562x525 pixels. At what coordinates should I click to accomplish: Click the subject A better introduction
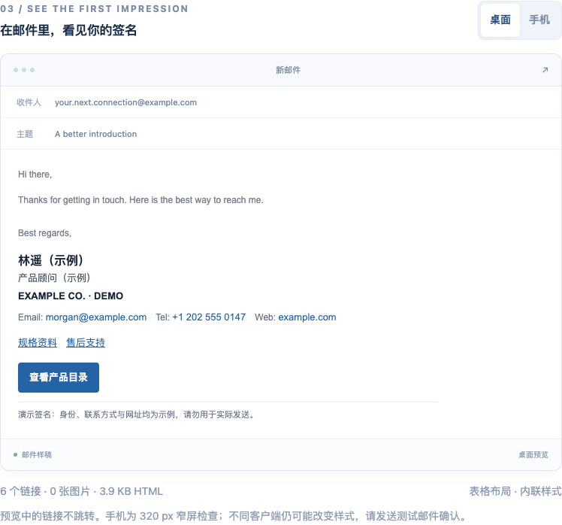pos(95,134)
